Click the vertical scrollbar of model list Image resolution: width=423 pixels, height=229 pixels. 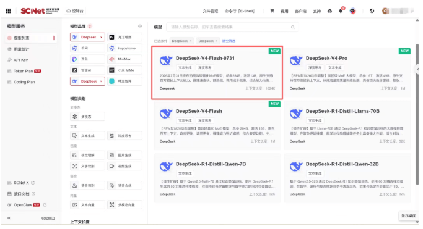[417, 114]
